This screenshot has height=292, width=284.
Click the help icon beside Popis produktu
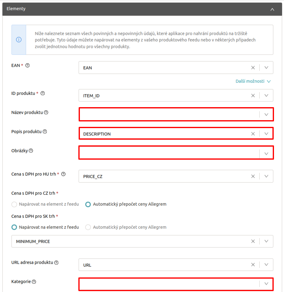[x=45, y=132]
